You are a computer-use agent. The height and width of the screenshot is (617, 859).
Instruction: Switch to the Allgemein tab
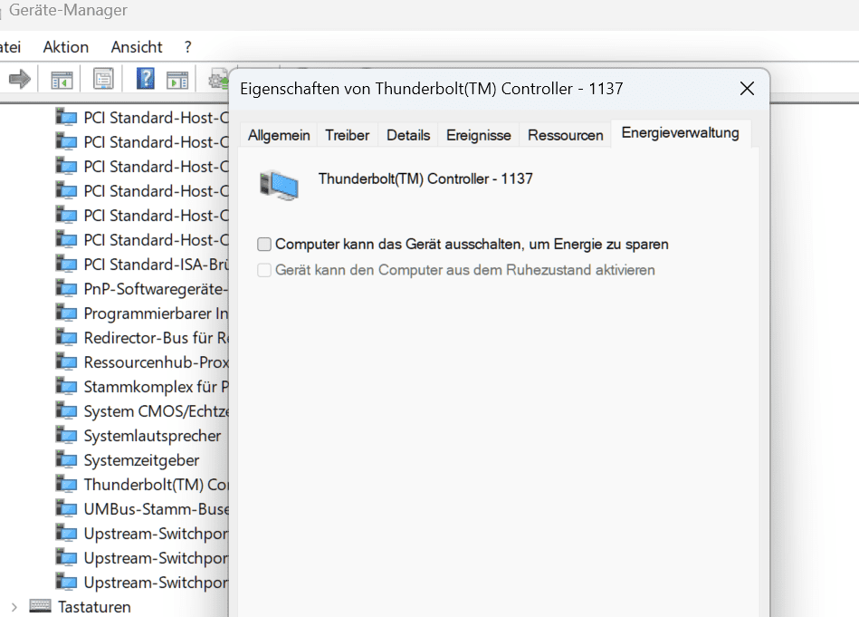[279, 135]
